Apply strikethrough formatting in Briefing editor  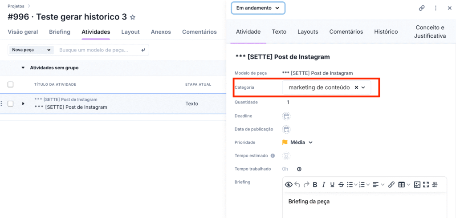click(341, 185)
